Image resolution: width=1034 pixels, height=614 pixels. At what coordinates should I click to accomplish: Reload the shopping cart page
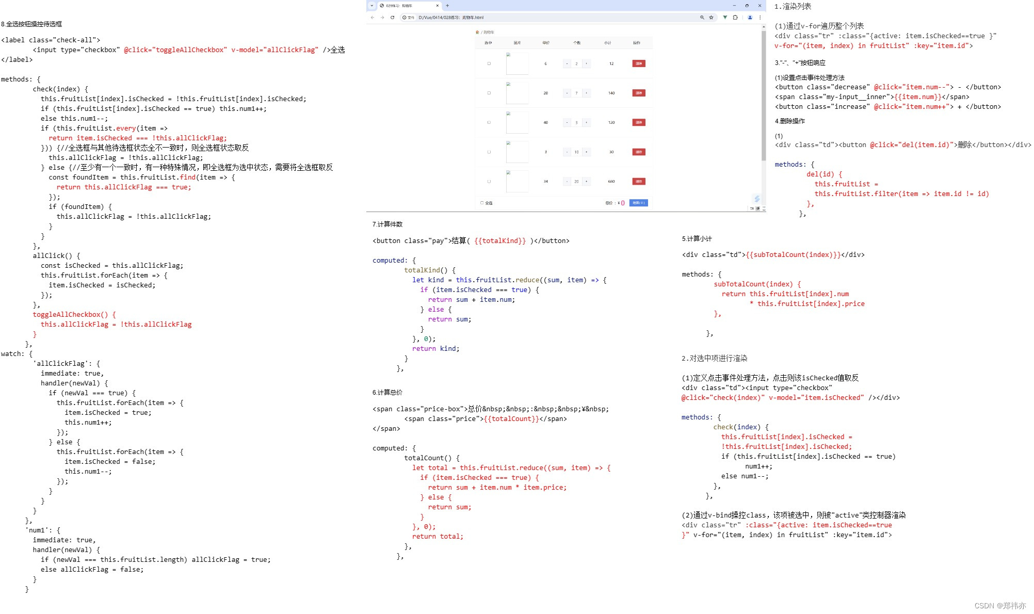pyautogui.click(x=392, y=18)
